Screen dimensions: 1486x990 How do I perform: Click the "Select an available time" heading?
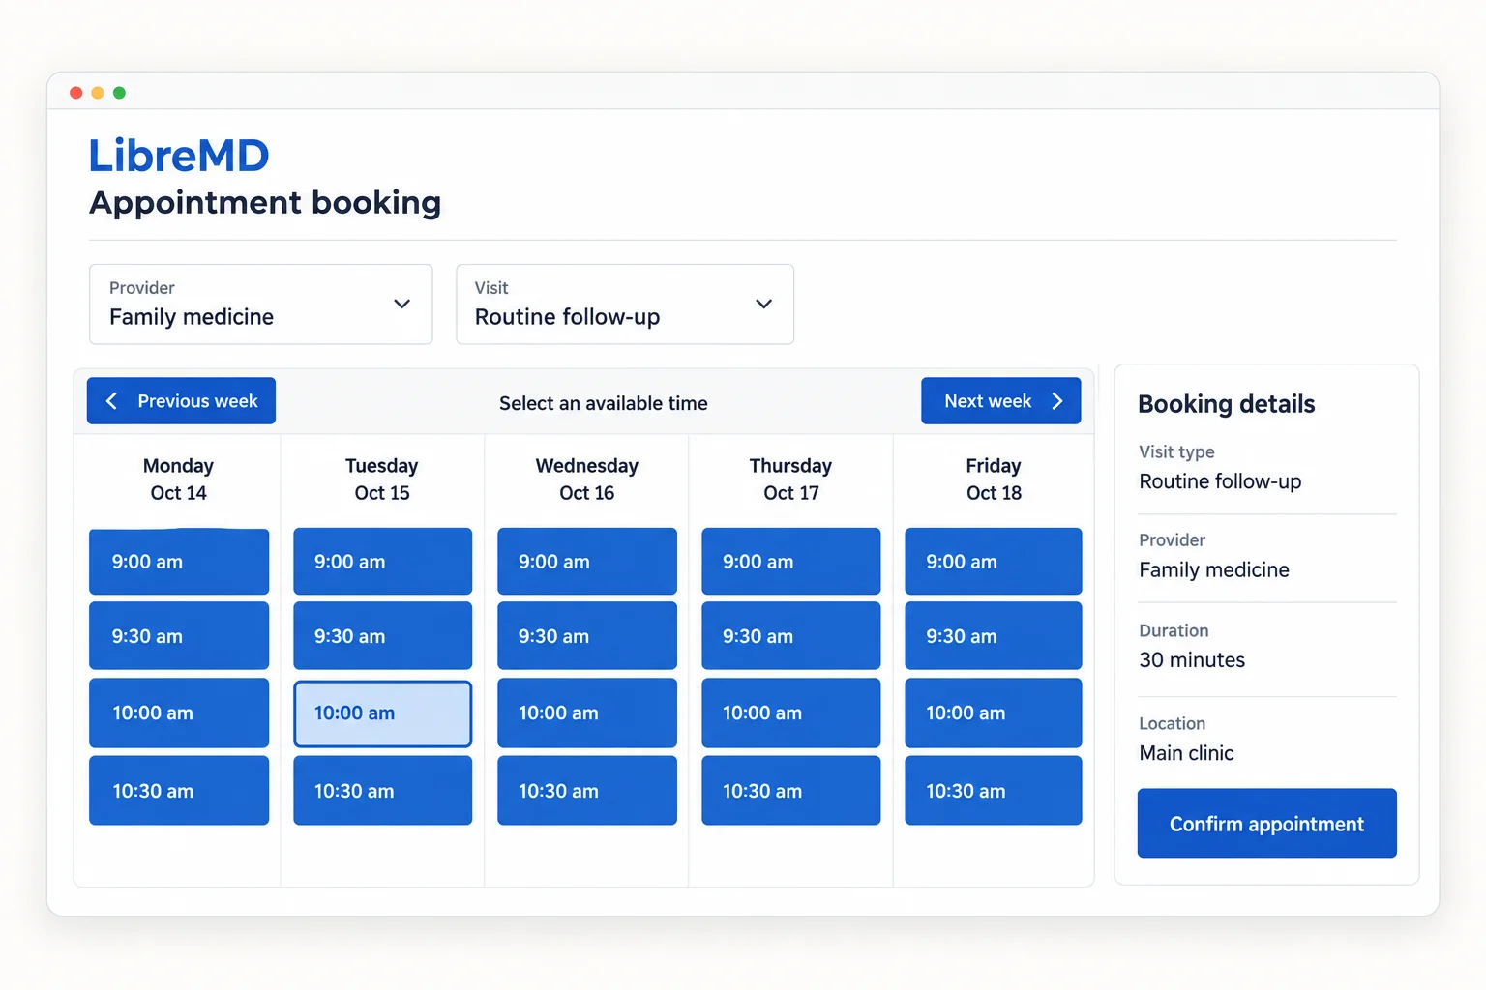click(x=604, y=403)
